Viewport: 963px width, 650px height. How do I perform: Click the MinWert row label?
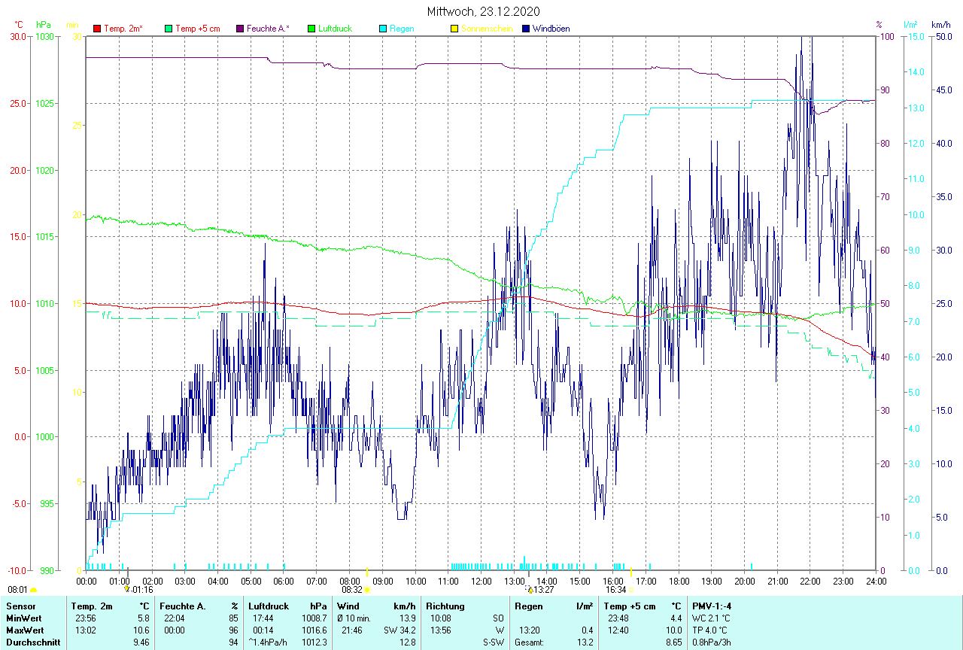coord(23,618)
